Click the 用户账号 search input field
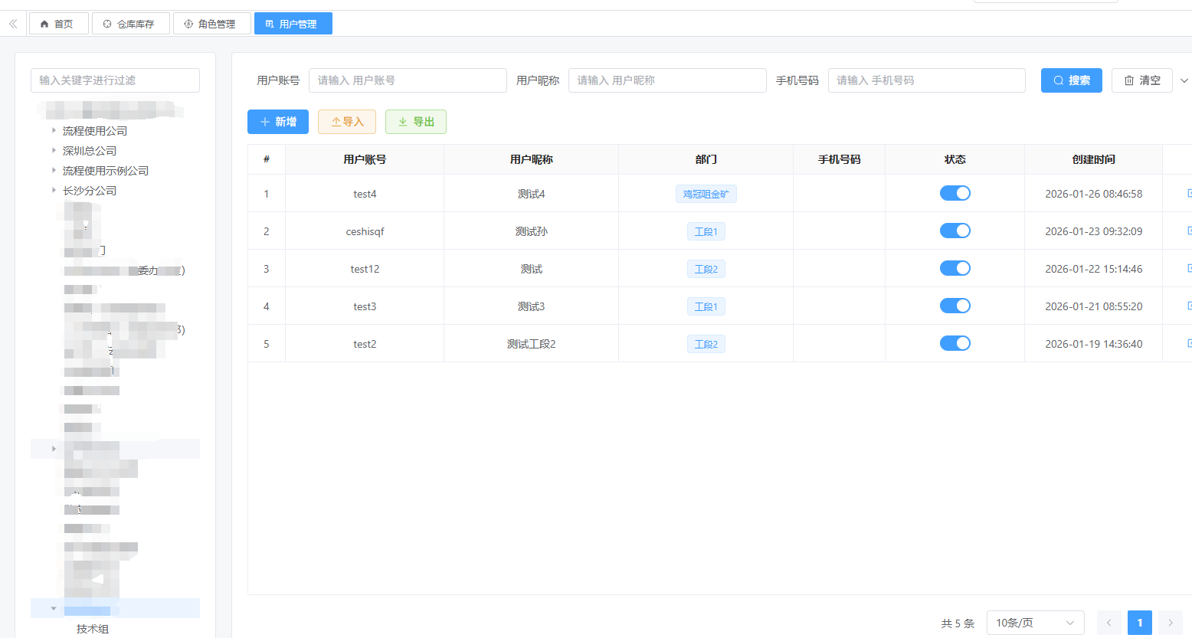This screenshot has width=1192, height=638. pos(407,80)
